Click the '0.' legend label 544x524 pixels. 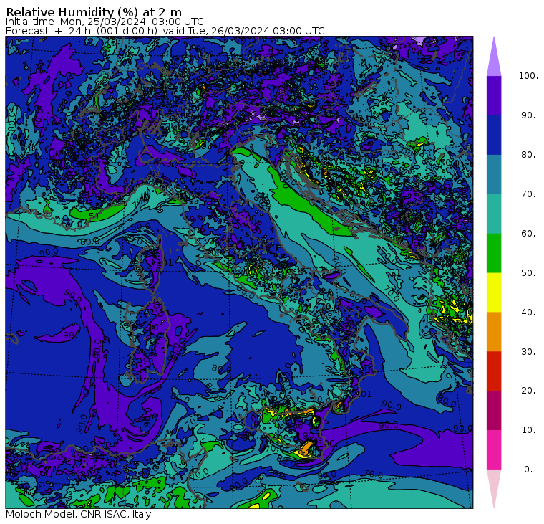528,470
